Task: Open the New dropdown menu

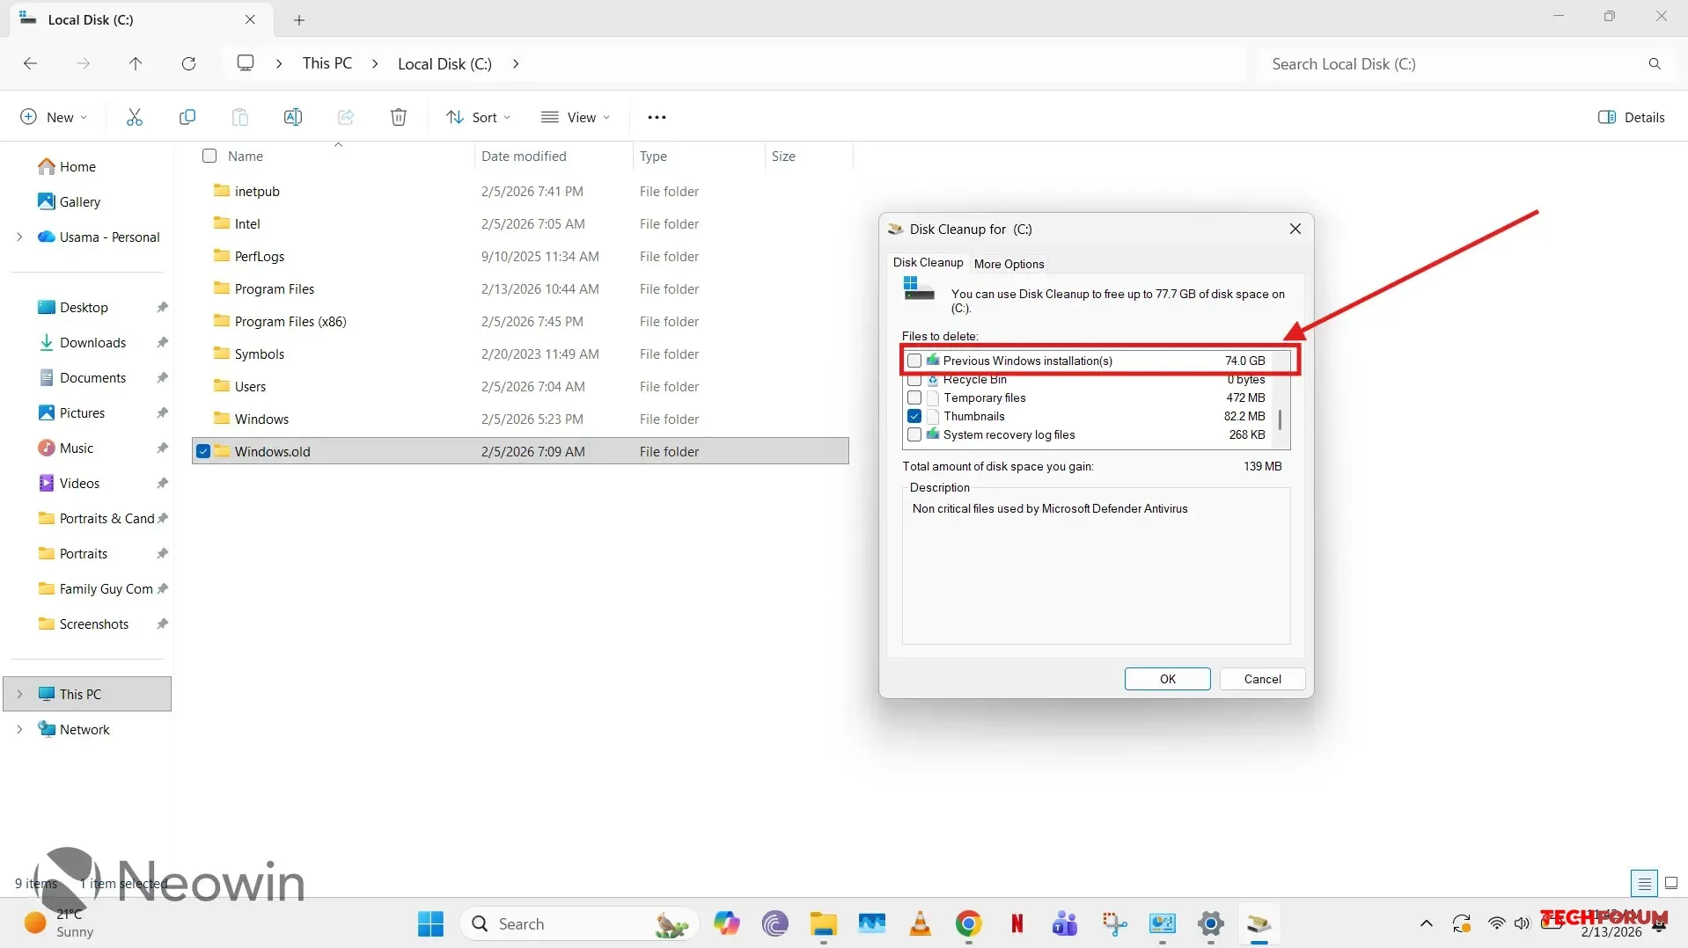Action: (54, 117)
